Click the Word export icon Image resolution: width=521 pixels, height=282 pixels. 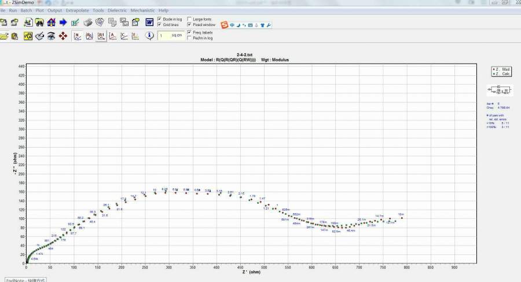click(149, 23)
